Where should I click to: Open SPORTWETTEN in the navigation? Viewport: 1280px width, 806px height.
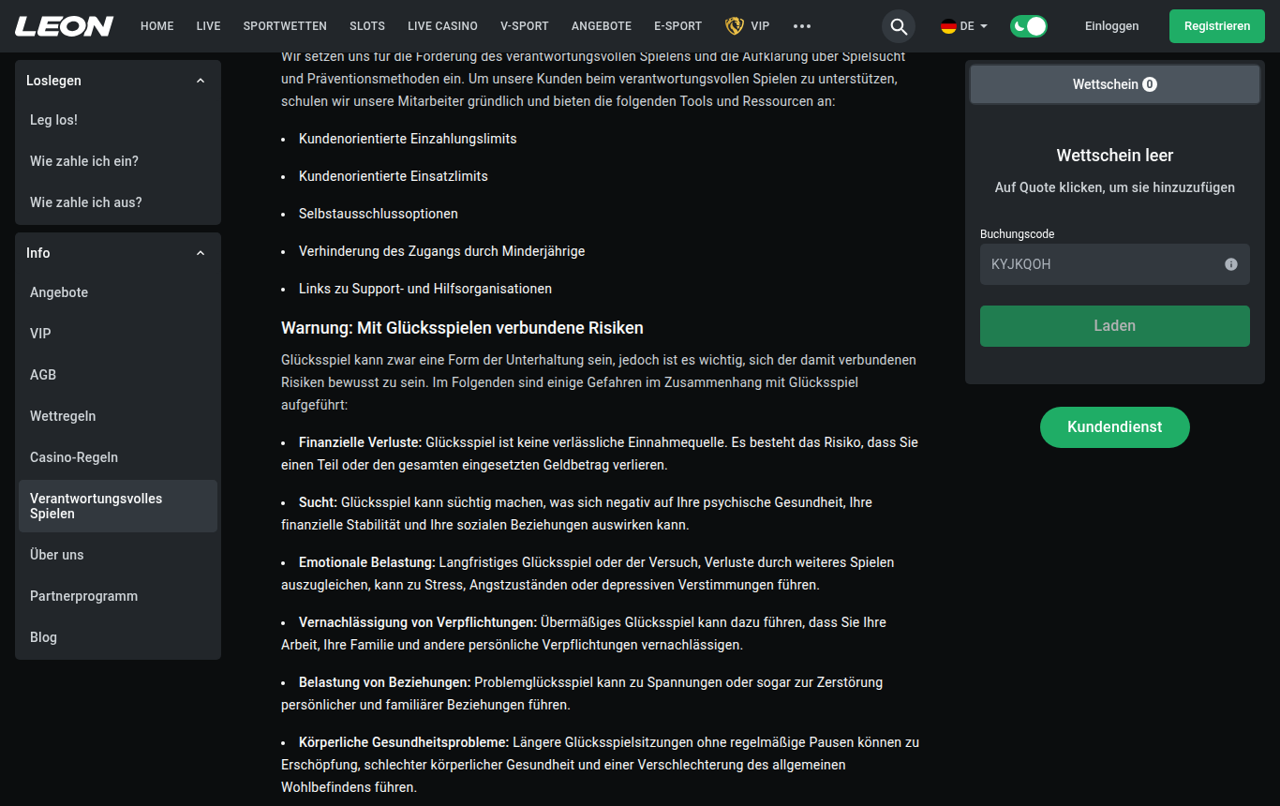click(x=285, y=26)
